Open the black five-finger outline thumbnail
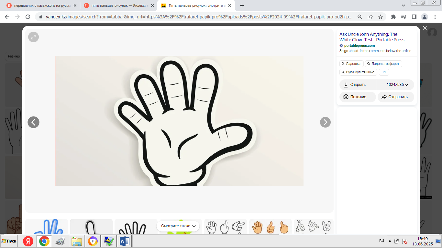The image size is (442, 248). tap(136, 226)
